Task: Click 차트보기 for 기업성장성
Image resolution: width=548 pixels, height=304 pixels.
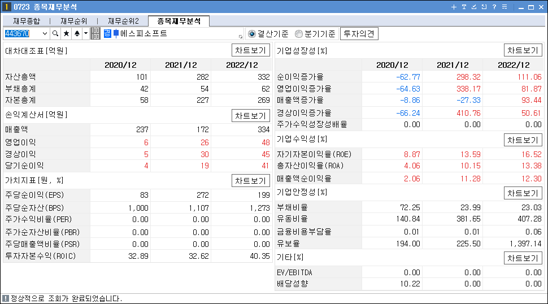Action: 523,50
